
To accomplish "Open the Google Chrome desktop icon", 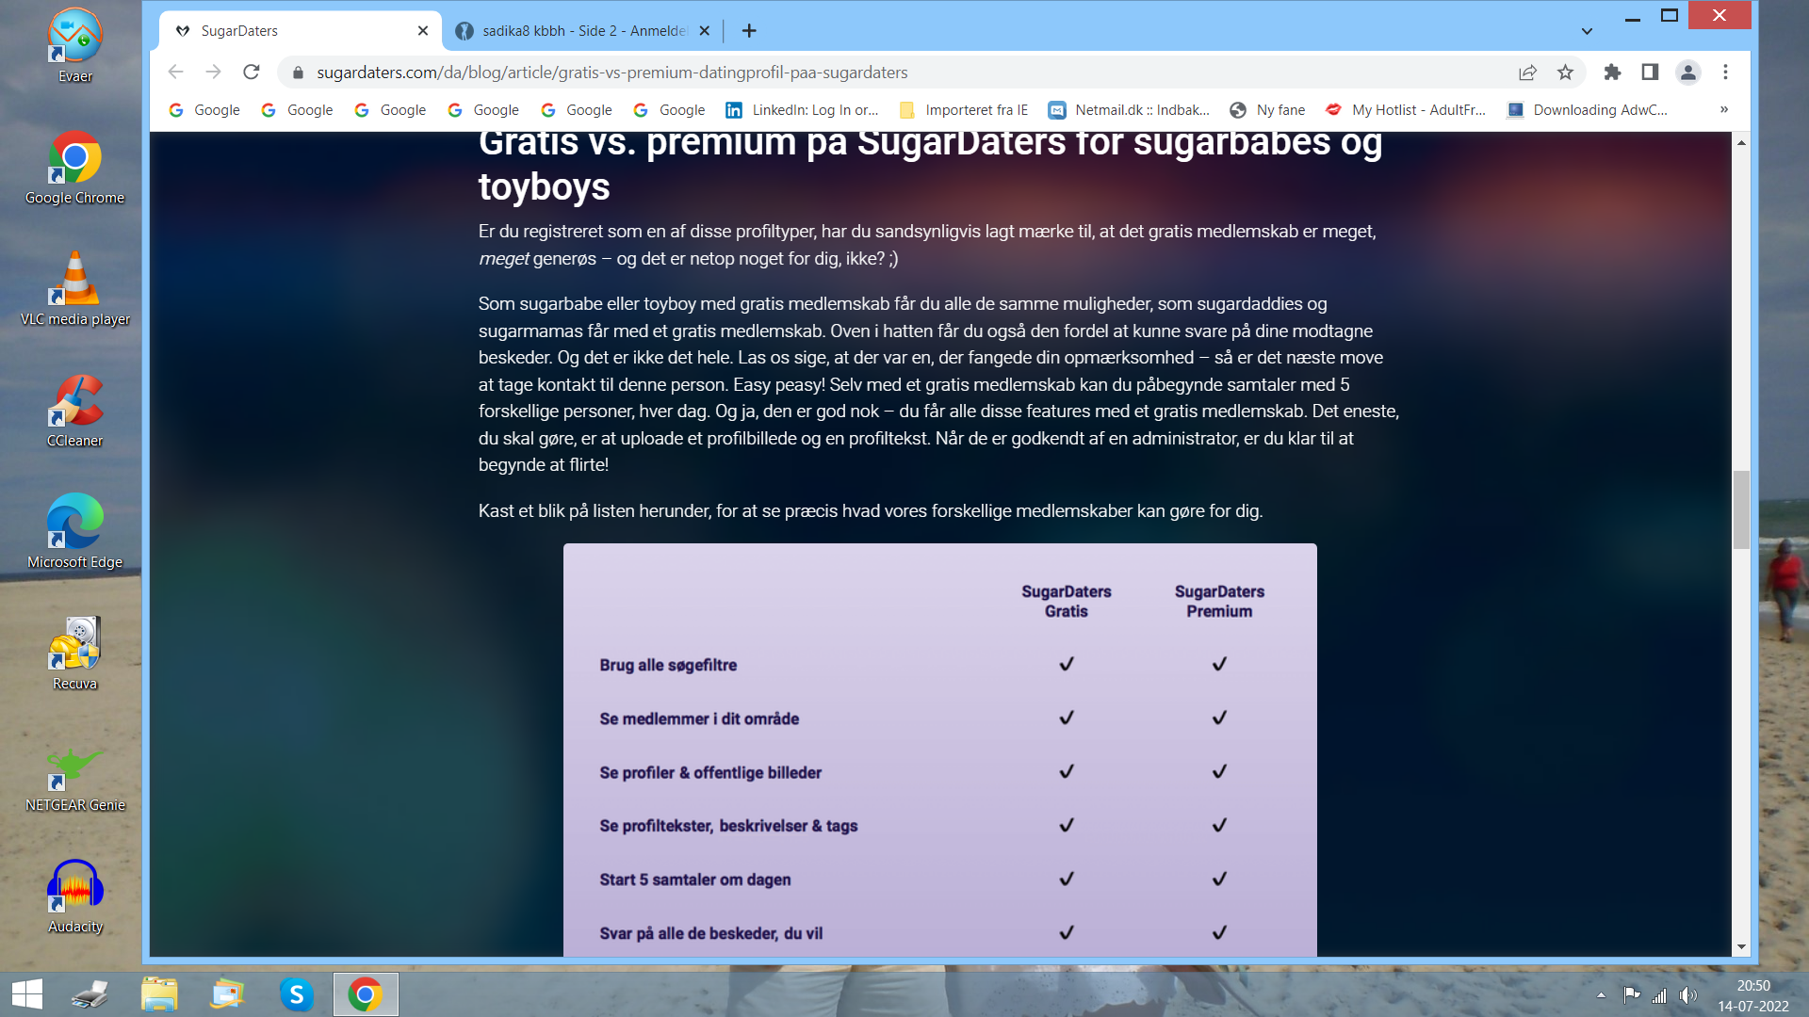I will point(74,168).
